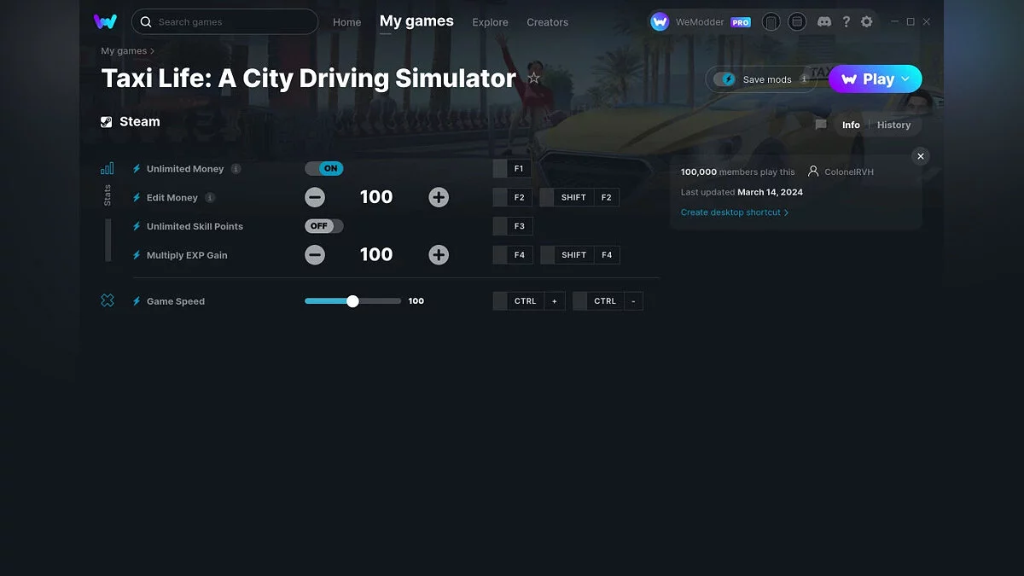This screenshot has width=1024, height=576.
Task: Click the checkbox beside SHIFT F2 hotkey
Action: tap(547, 197)
